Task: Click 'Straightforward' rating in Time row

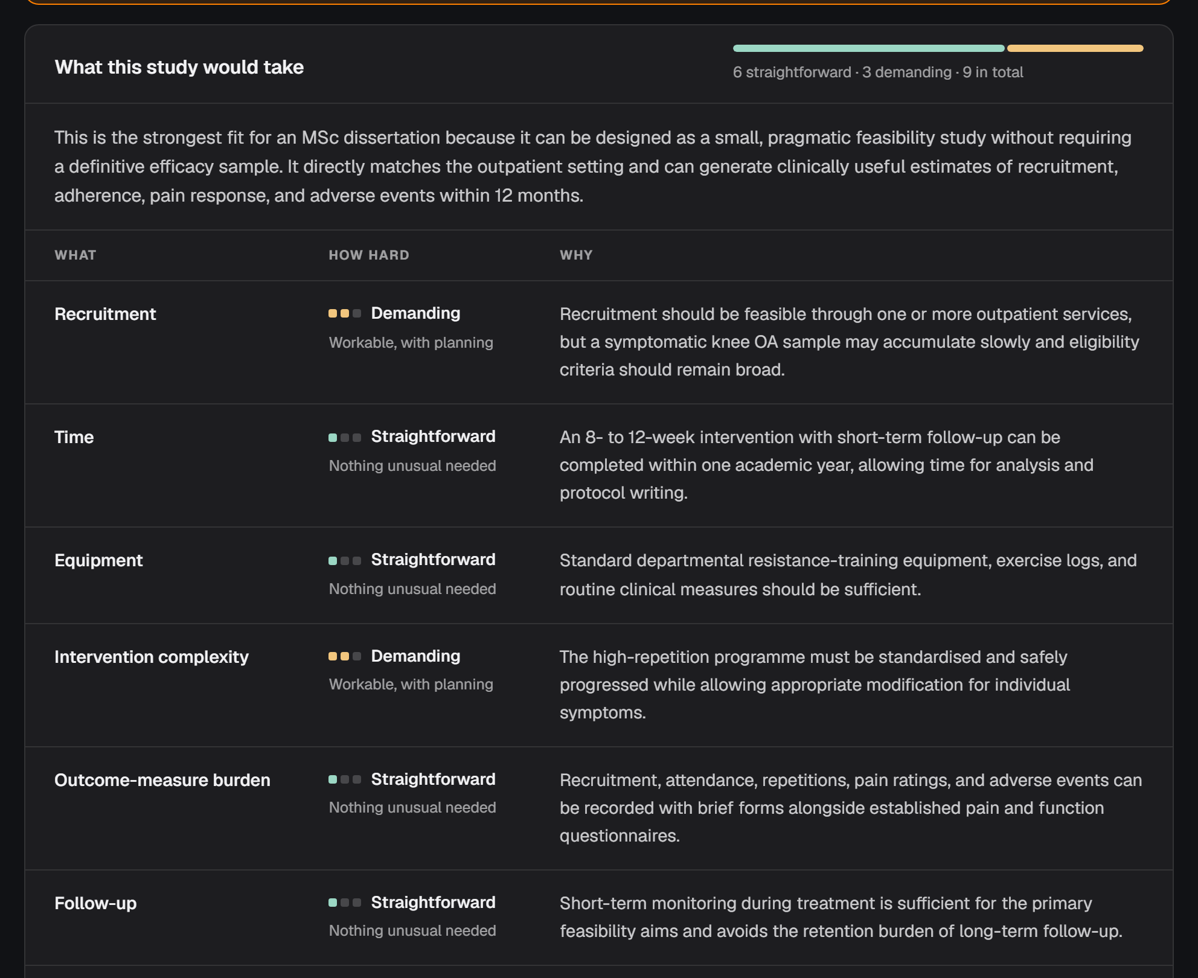Action: tap(433, 436)
